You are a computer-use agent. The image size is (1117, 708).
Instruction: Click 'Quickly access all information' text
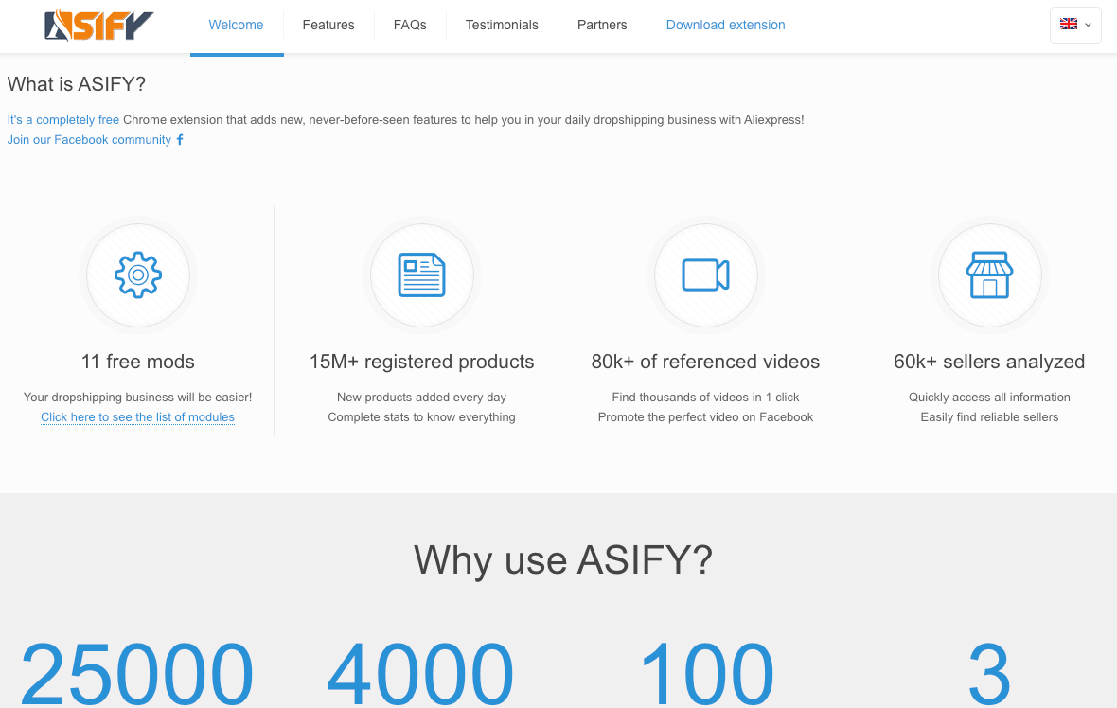tap(989, 398)
